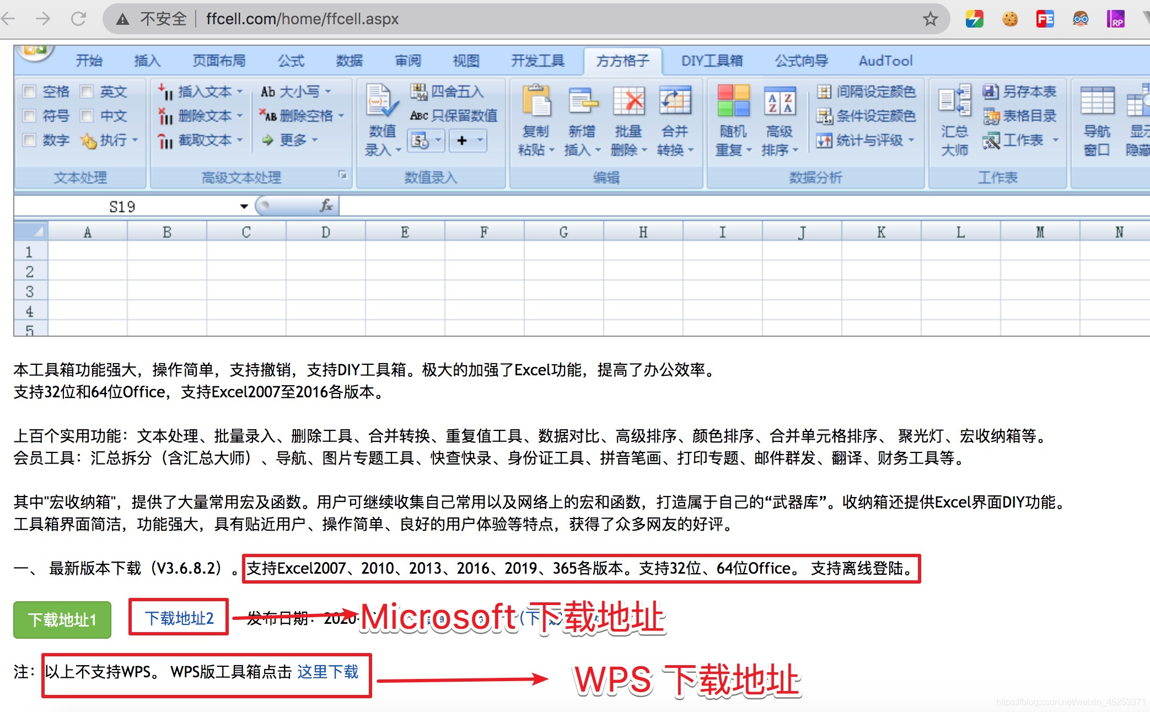The width and height of the screenshot is (1150, 712).
Task: Open the AudTool ribbon tab
Action: (x=885, y=61)
